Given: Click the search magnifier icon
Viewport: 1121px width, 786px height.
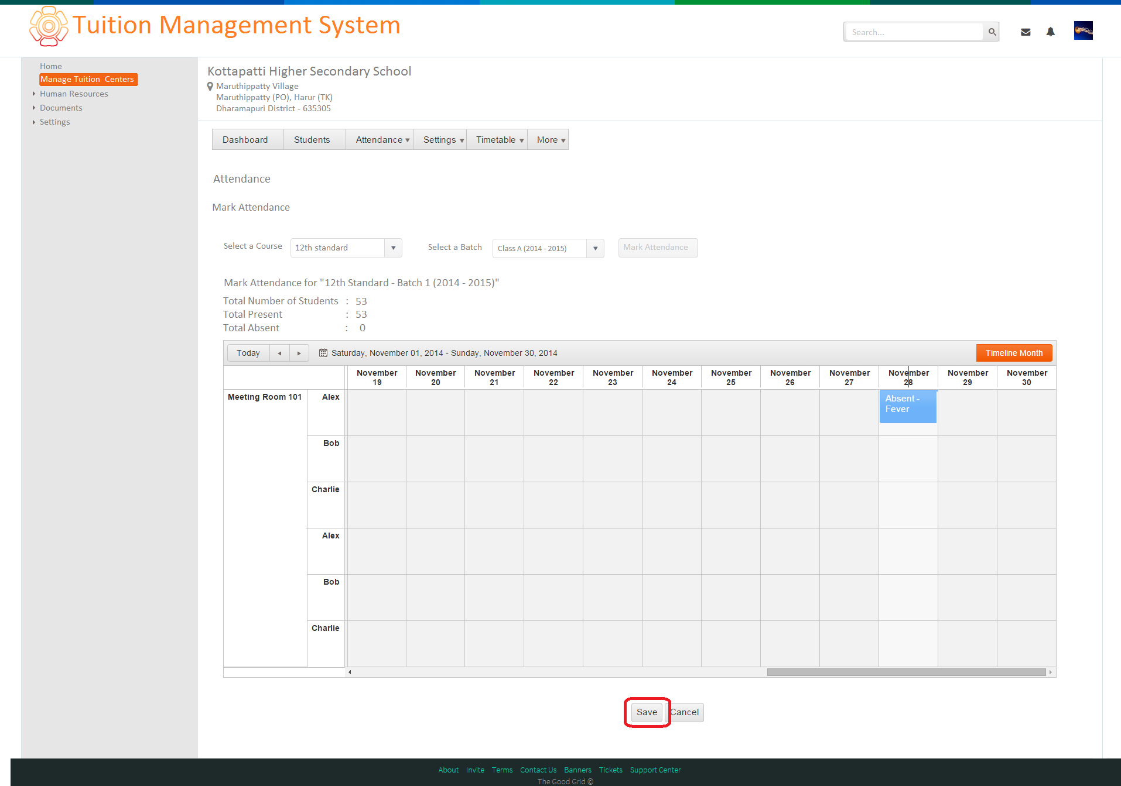Looking at the screenshot, I should pos(992,32).
